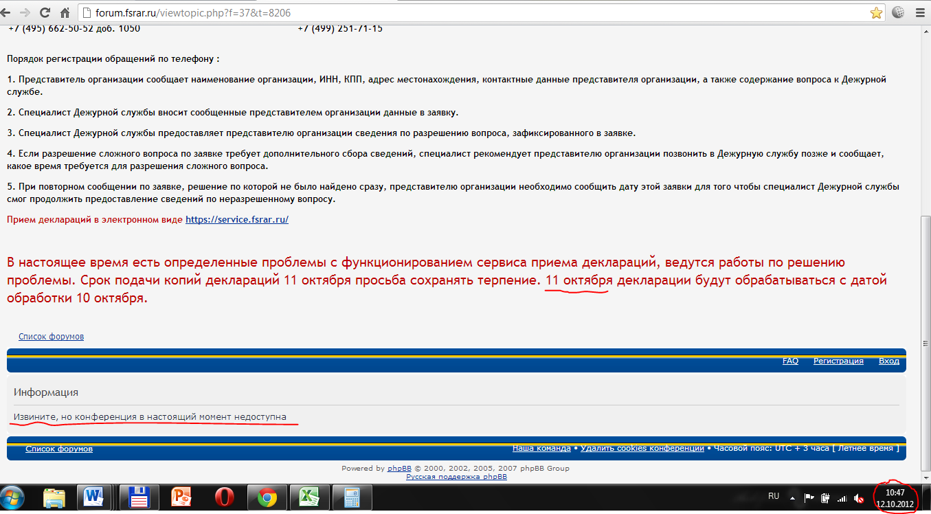Launch Opera browser from taskbar
931x514 pixels.
coord(224,497)
